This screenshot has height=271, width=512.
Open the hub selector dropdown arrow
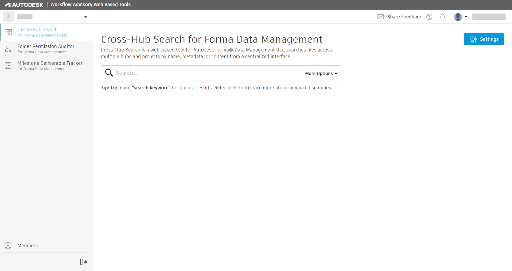tap(85, 17)
